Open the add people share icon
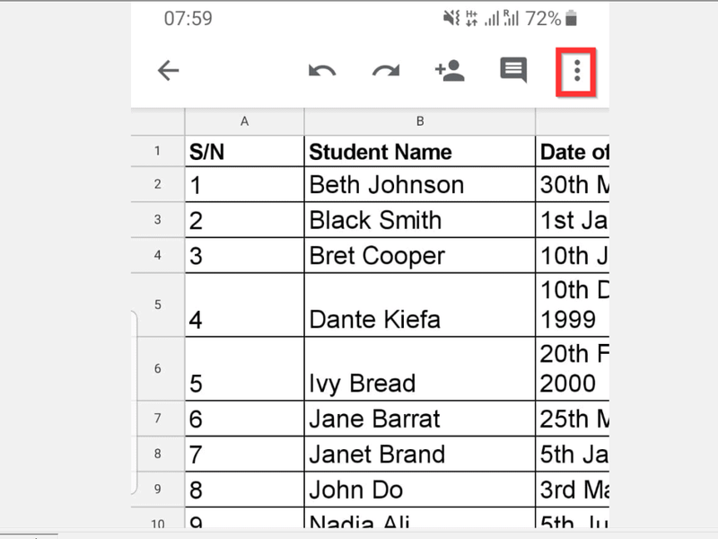This screenshot has height=539, width=718. pyautogui.click(x=450, y=71)
